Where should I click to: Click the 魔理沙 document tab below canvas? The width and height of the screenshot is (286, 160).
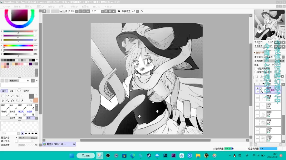pyautogui.click(x=59, y=144)
